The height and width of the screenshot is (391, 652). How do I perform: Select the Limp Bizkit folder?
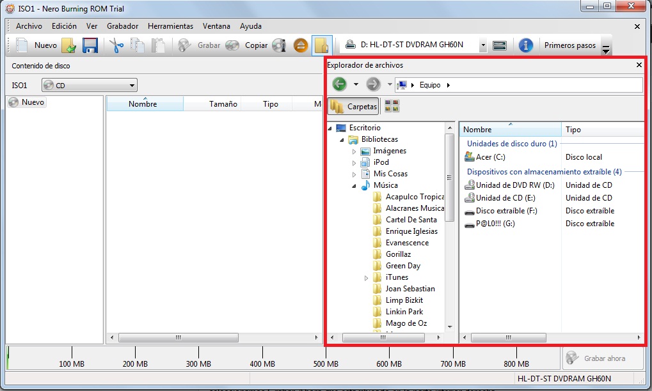point(404,300)
